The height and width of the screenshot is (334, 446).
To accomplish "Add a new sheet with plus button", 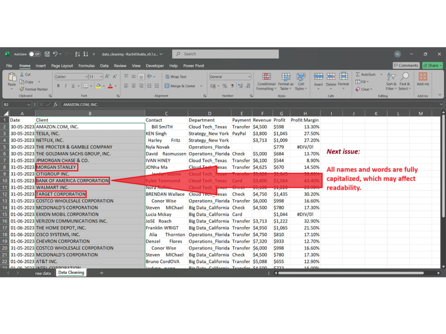I will [x=102, y=273].
